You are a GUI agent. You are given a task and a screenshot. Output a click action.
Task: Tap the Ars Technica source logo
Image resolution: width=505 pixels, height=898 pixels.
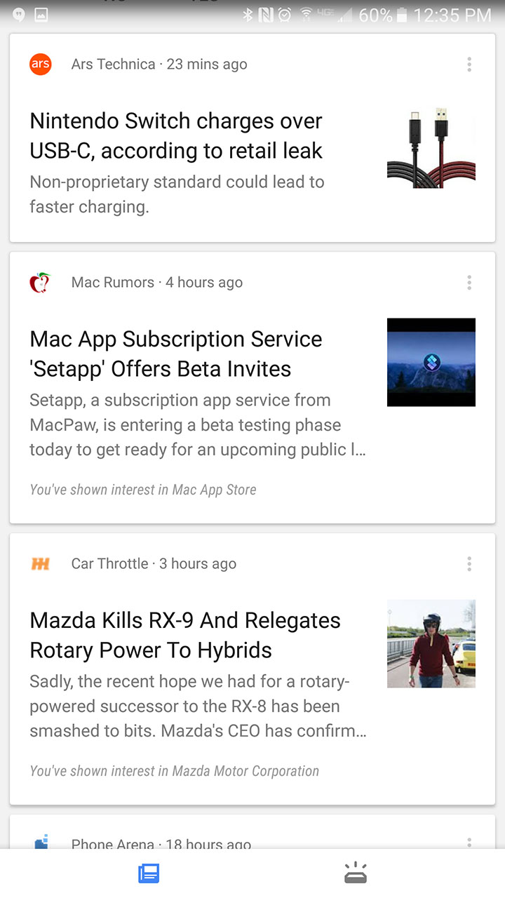pos(41,65)
